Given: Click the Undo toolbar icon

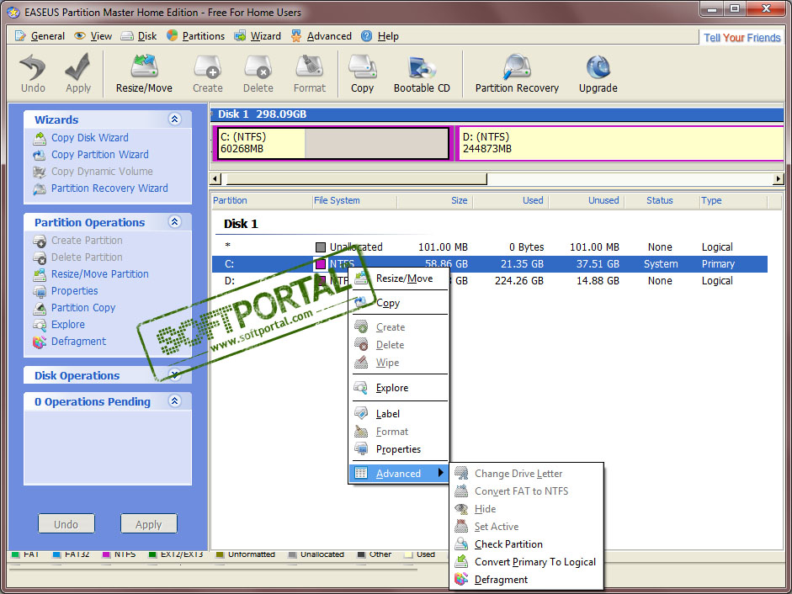Looking at the screenshot, I should 33,73.
